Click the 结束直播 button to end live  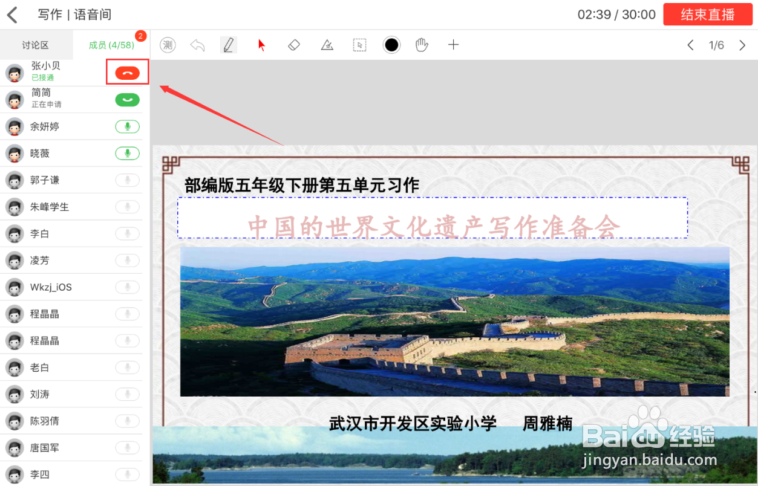point(708,14)
